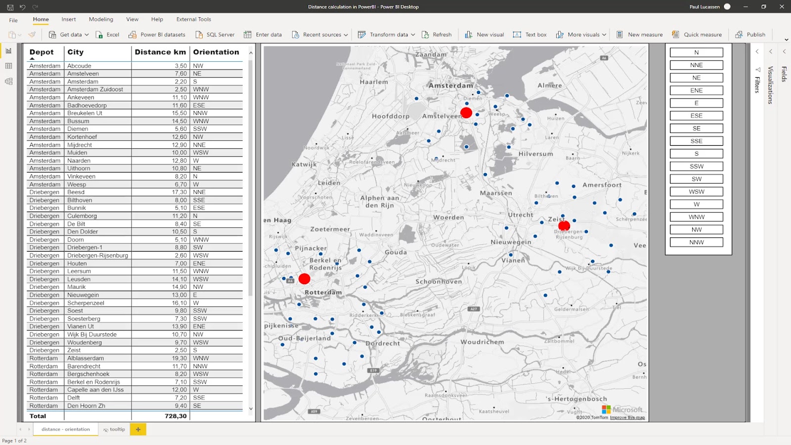Switch to Report view icon

point(8,50)
